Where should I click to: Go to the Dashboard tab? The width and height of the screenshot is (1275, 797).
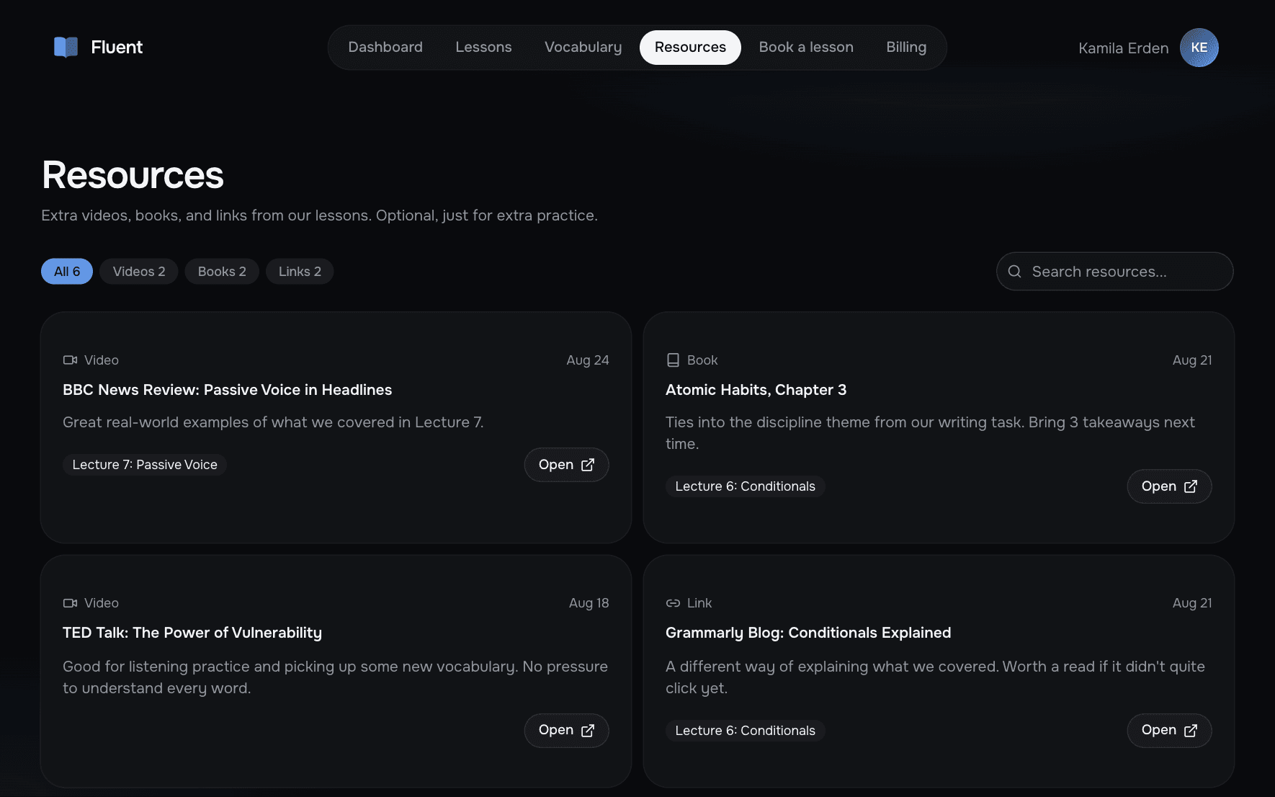385,48
